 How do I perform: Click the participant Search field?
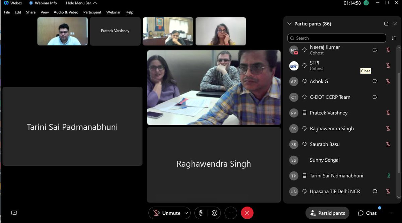tap(337, 38)
